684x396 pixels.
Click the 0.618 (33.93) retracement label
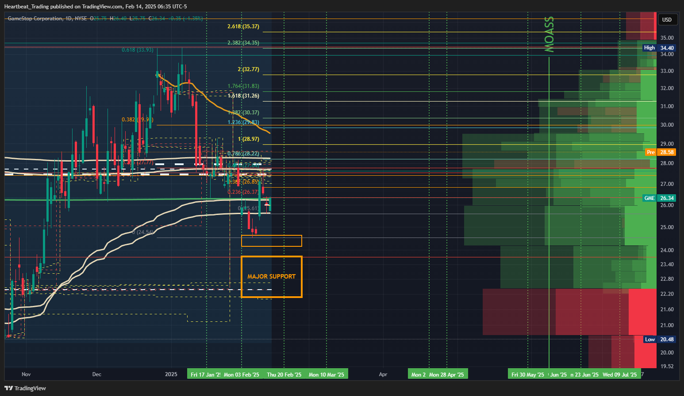click(x=138, y=50)
